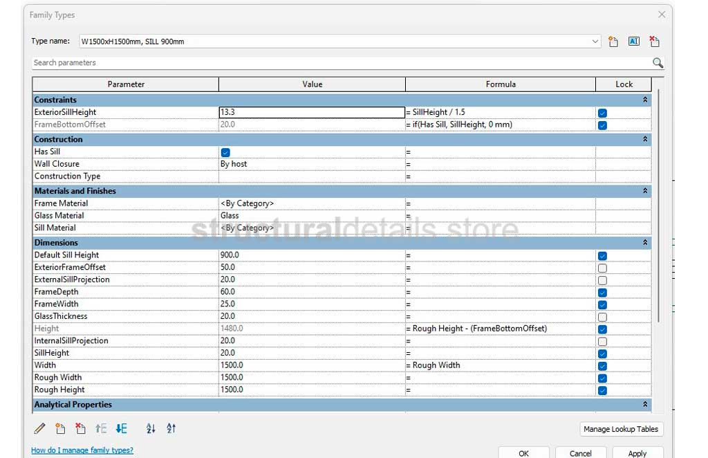Sort parameters in descending order

[x=171, y=429]
